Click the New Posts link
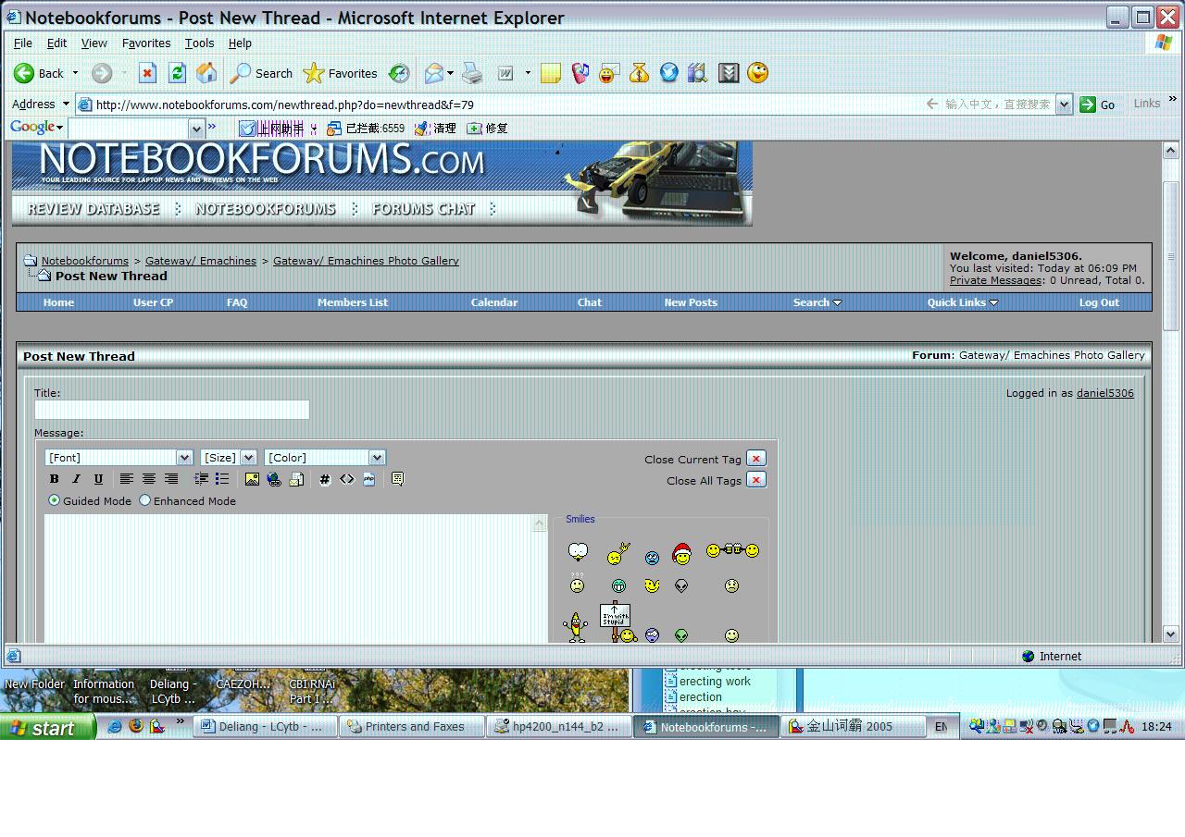 click(x=691, y=302)
